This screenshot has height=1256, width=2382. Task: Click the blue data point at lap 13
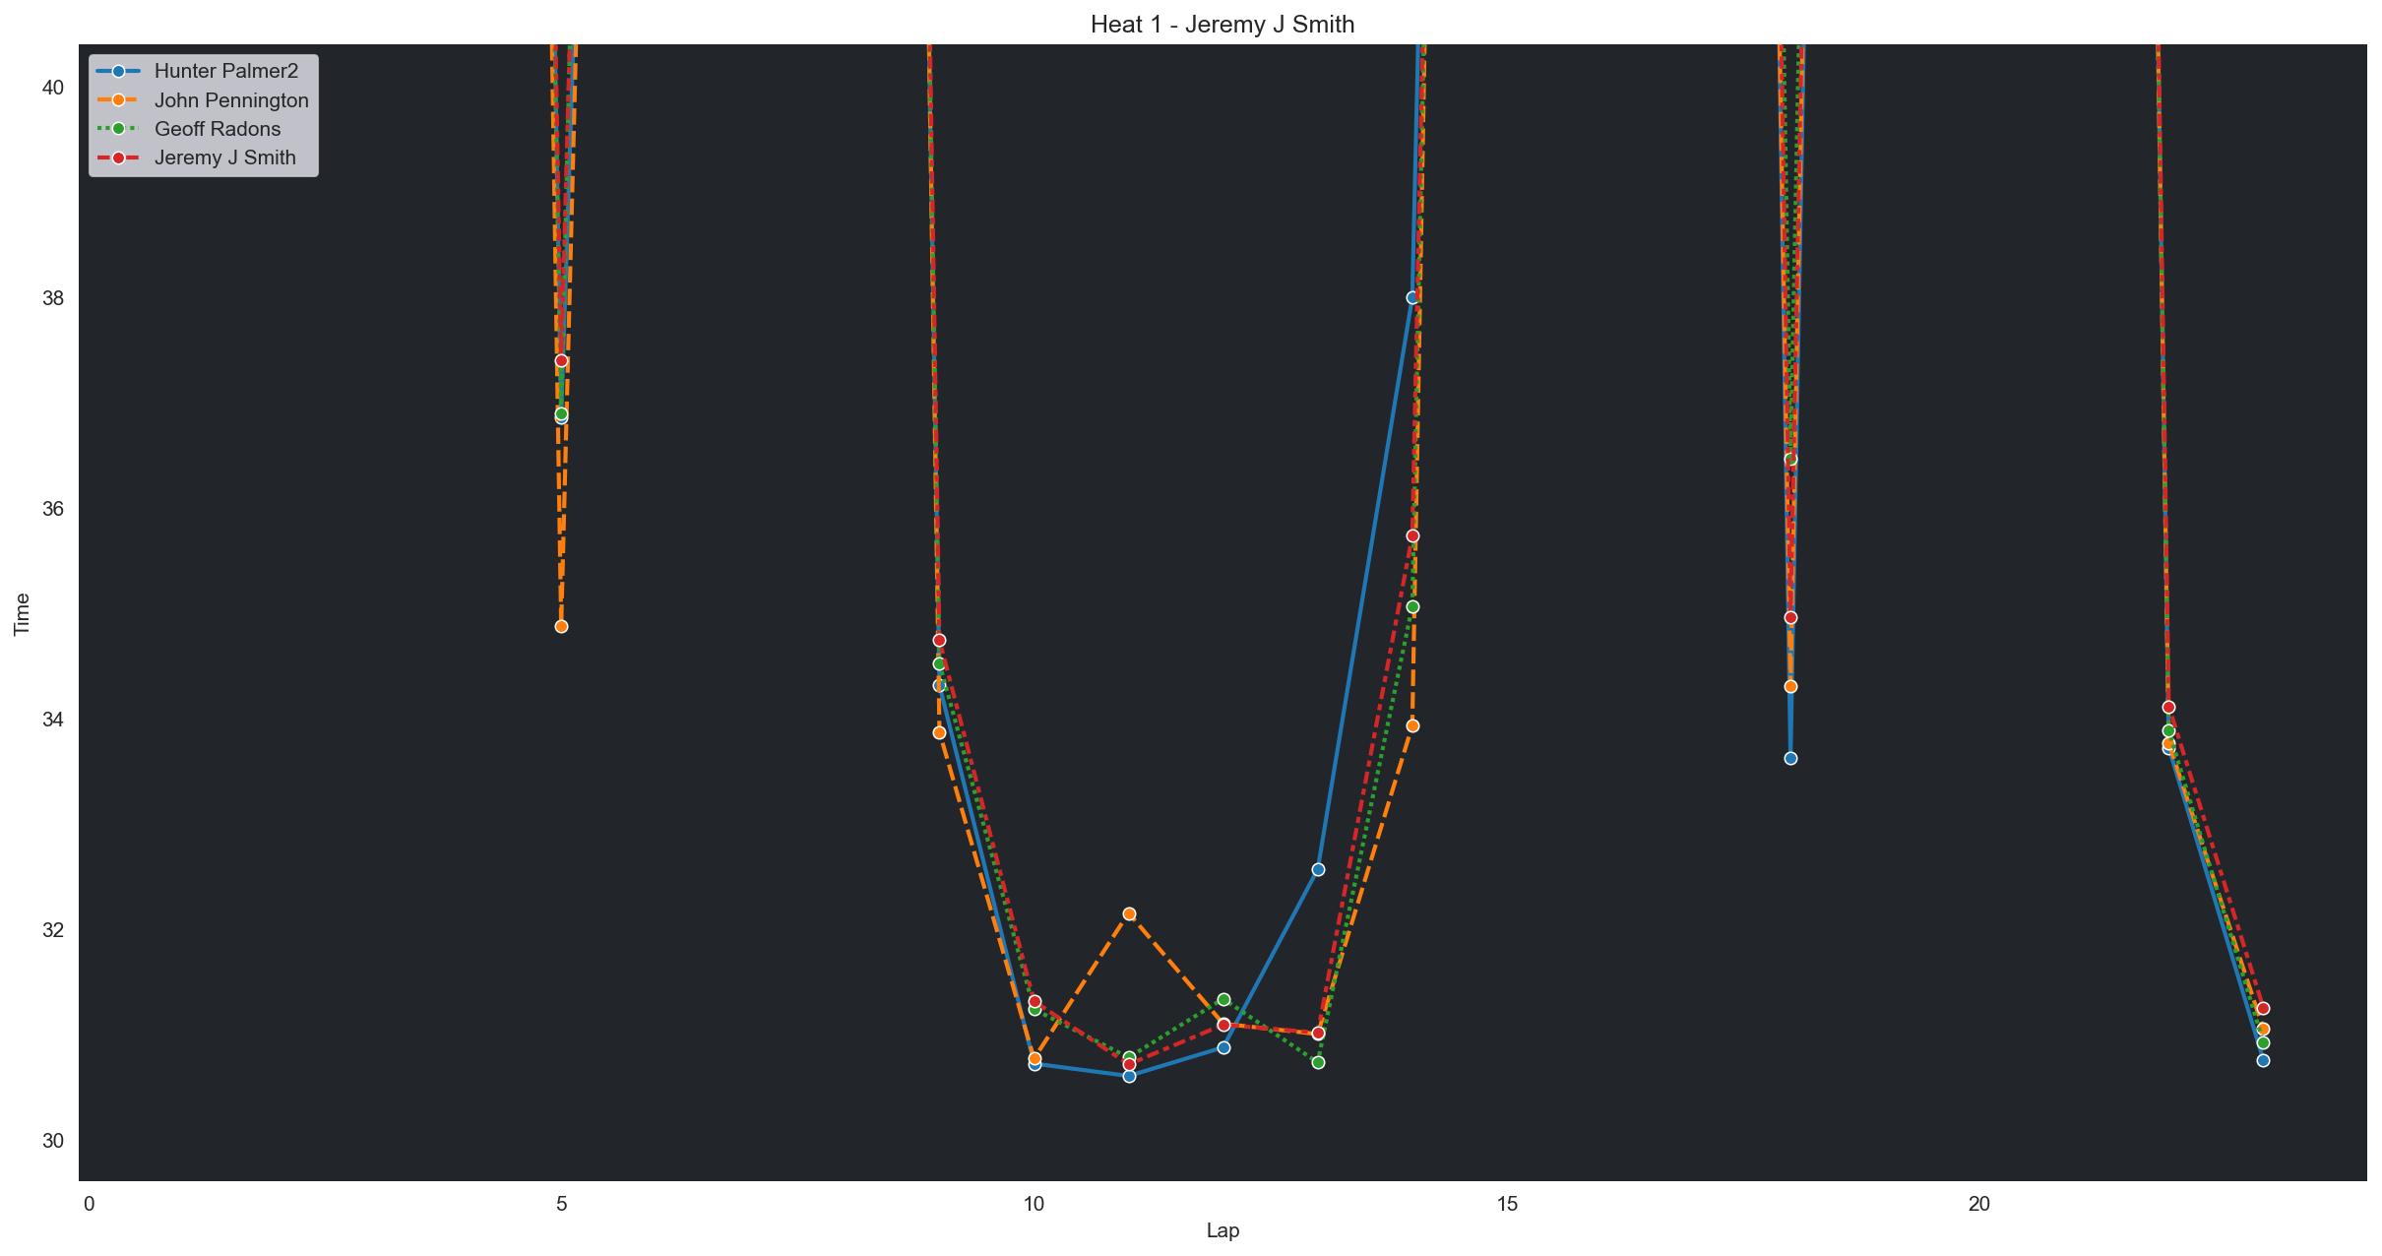click(x=1318, y=869)
